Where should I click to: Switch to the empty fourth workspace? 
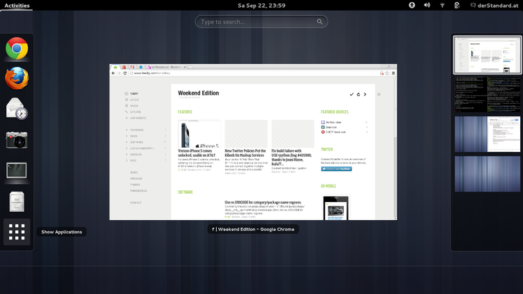[x=487, y=173]
